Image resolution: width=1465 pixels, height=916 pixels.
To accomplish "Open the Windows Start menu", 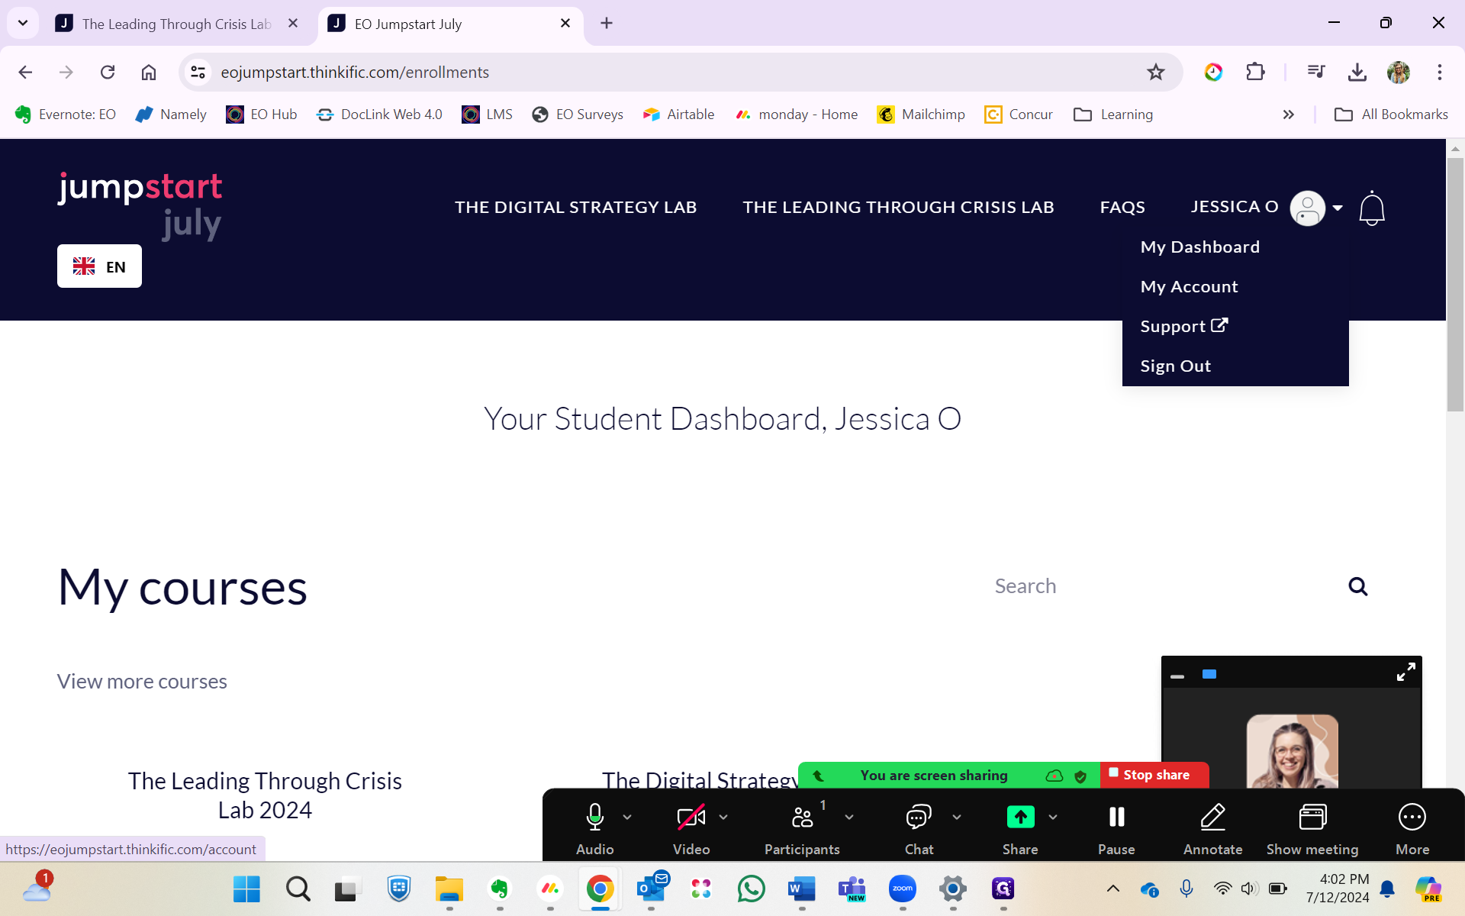I will click(246, 889).
